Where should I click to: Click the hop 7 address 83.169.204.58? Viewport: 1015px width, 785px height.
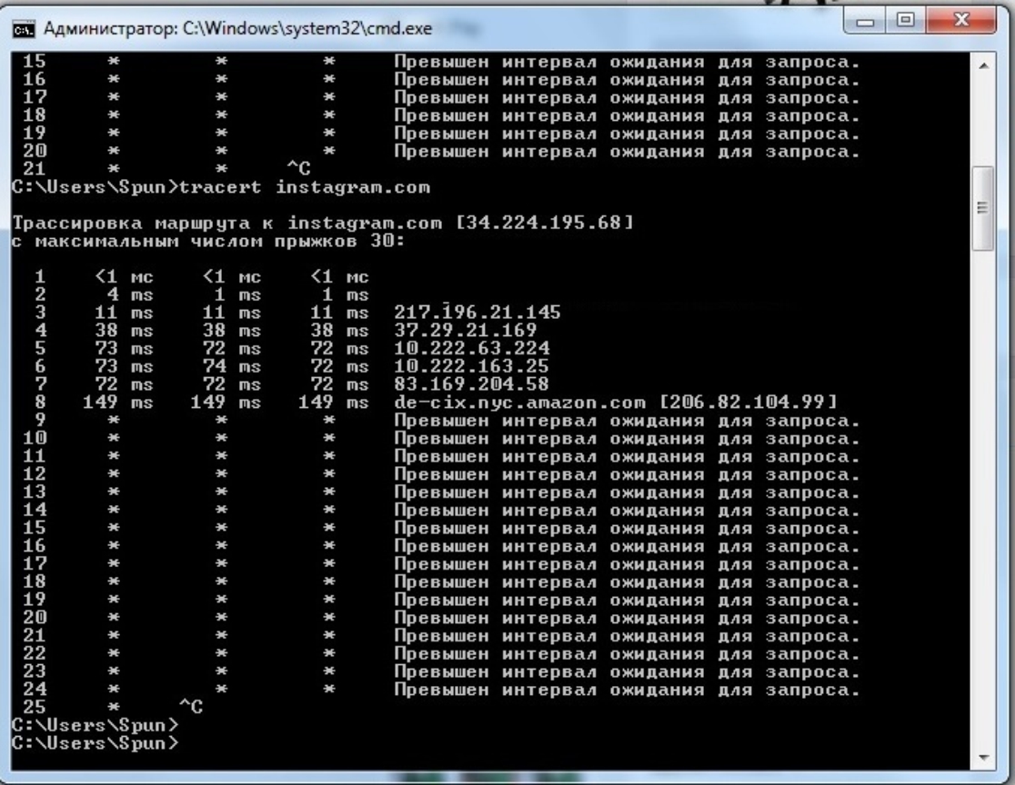(470, 384)
